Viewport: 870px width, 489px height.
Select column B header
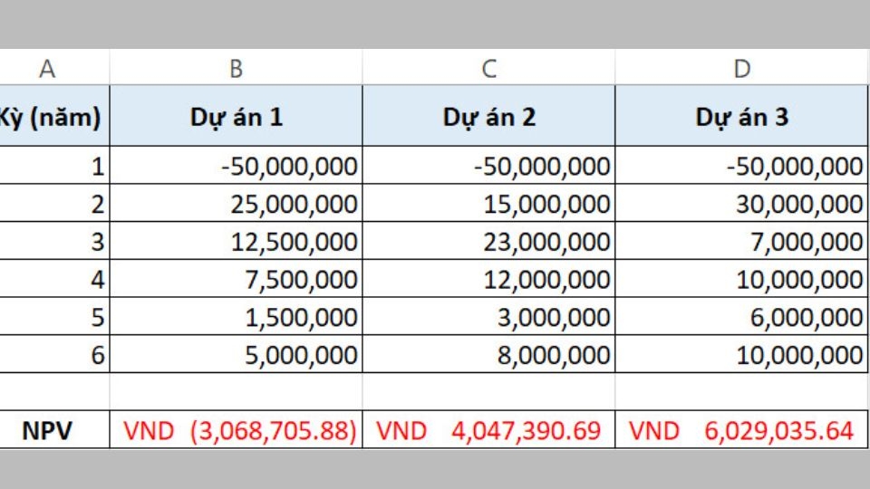236,68
